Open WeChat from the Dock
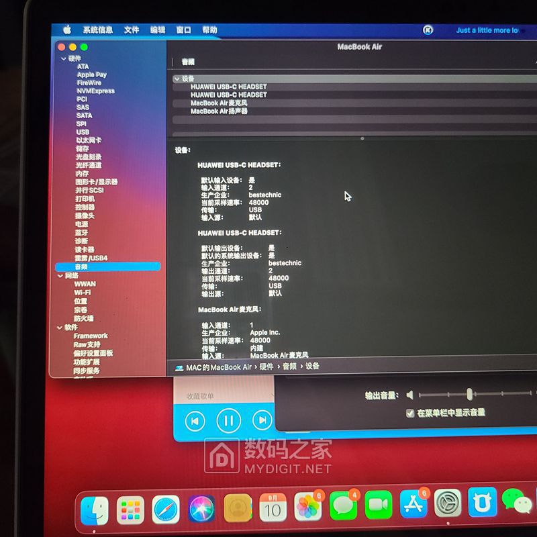 [516, 501]
